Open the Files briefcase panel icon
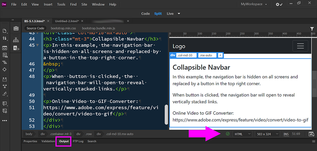The image size is (317, 151). coord(16,29)
